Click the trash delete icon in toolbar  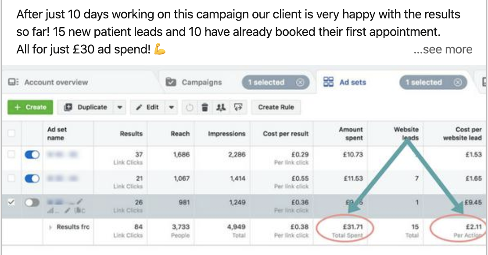click(205, 107)
